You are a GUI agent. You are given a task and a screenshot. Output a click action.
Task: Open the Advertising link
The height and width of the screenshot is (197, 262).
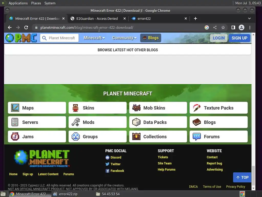[x=215, y=170]
